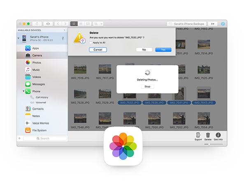This screenshot has width=247, height=184.
Task: Click the IMG_7482.JPG filename label
Action: tap(204, 29)
